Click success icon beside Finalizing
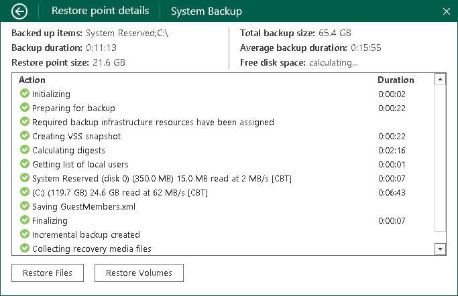Screen dimensions: 458x296 pos(25,220)
